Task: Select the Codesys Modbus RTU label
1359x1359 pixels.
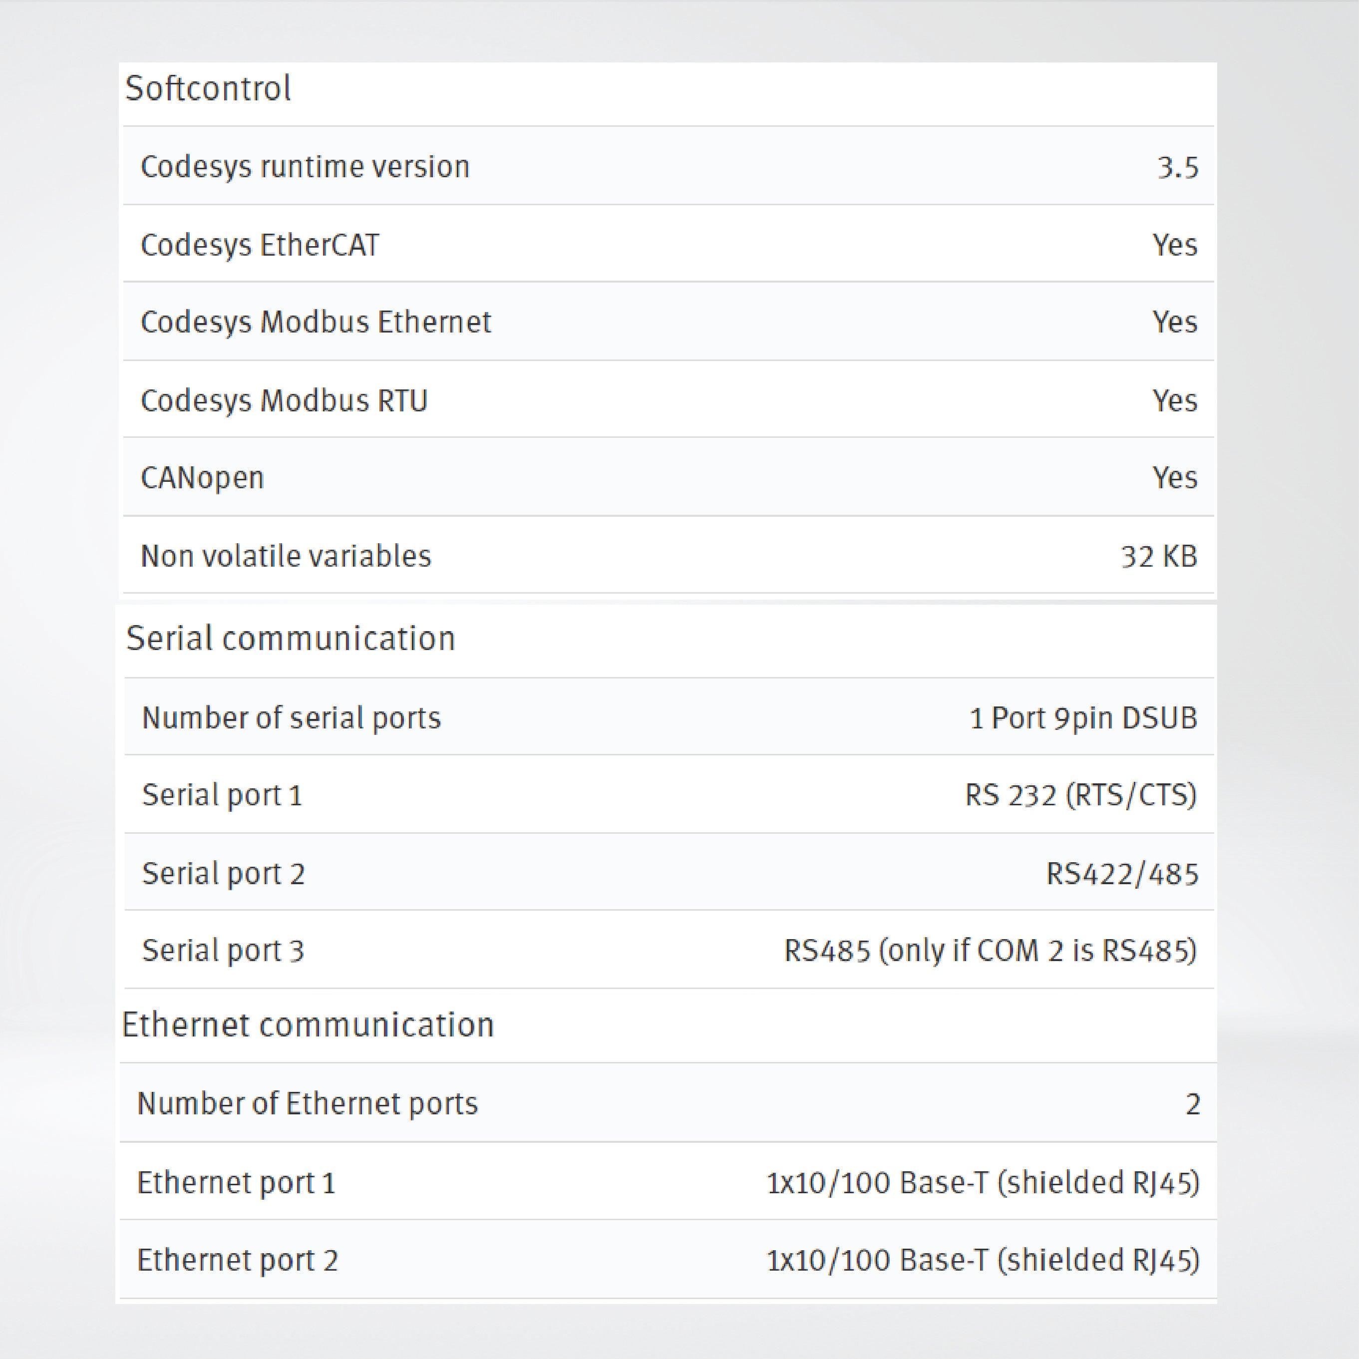Action: click(284, 400)
